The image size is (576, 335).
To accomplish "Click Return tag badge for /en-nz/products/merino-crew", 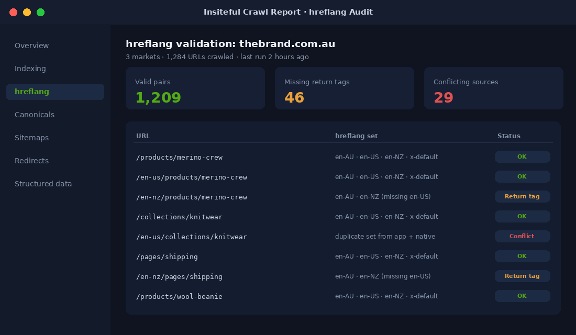I will pyautogui.click(x=523, y=196).
